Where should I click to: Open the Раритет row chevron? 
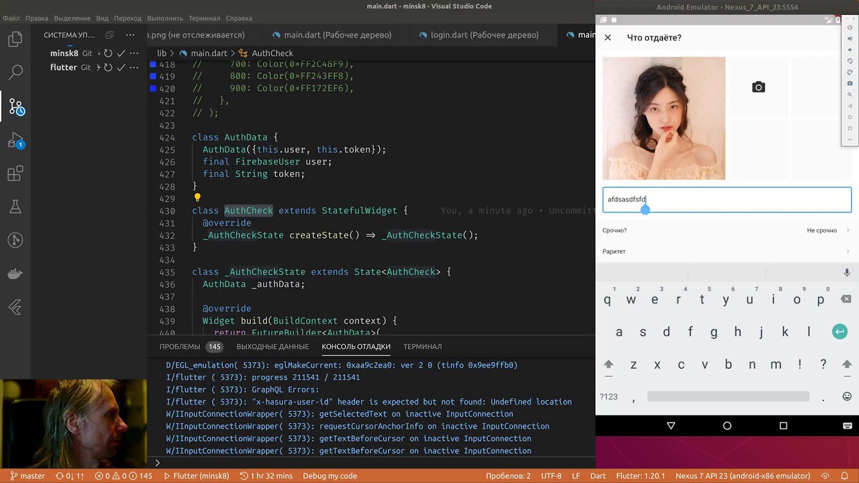[x=847, y=252]
